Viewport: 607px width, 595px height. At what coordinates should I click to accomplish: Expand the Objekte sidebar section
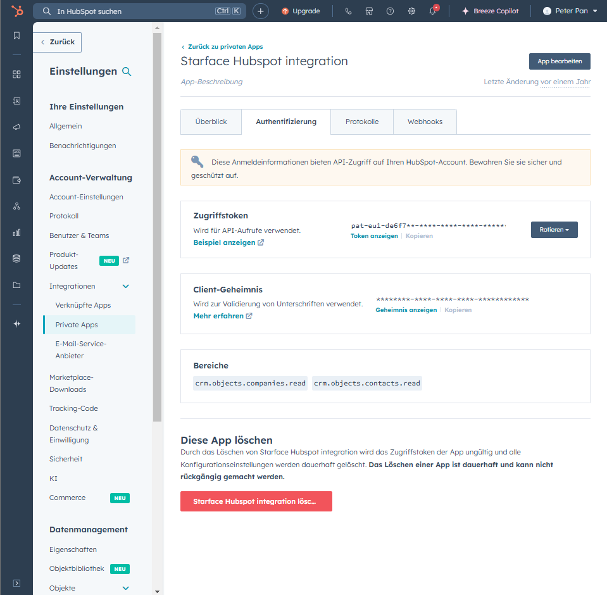click(125, 588)
